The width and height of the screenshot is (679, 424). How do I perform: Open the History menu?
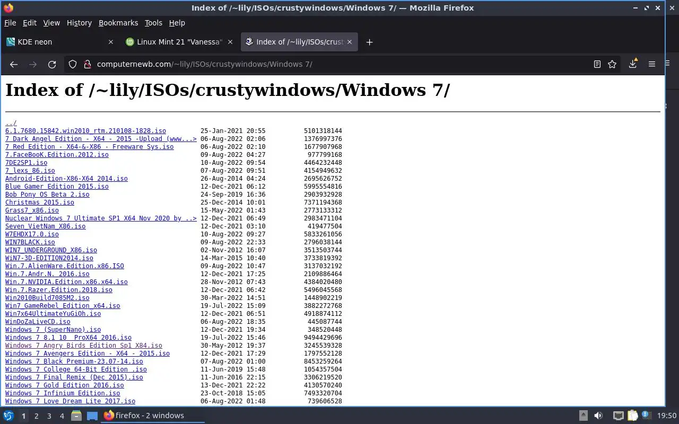coord(79,23)
